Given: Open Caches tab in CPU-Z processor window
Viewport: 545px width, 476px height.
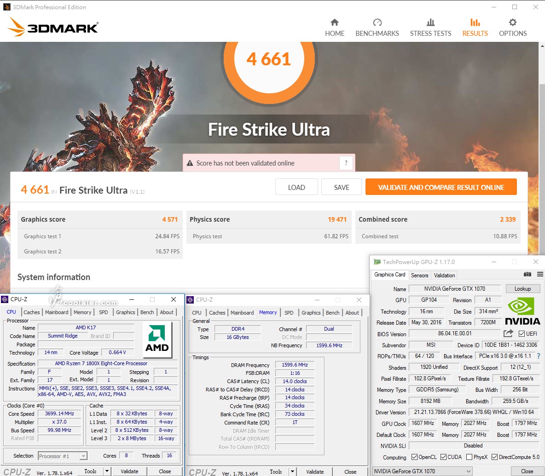Looking at the screenshot, I should [x=32, y=312].
